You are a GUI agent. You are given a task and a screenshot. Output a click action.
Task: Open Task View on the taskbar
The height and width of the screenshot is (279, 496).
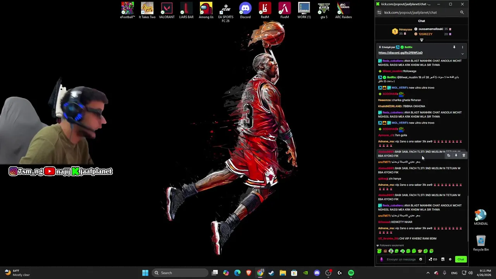[215, 273]
